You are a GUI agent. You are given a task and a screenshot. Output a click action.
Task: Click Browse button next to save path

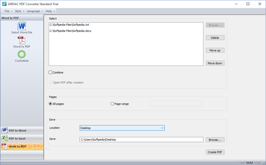[215, 140]
